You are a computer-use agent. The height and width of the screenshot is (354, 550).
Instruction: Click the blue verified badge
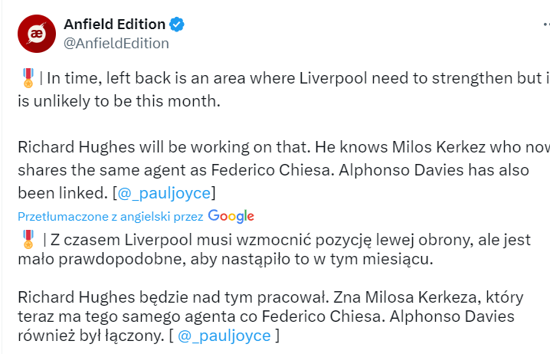[x=177, y=25]
